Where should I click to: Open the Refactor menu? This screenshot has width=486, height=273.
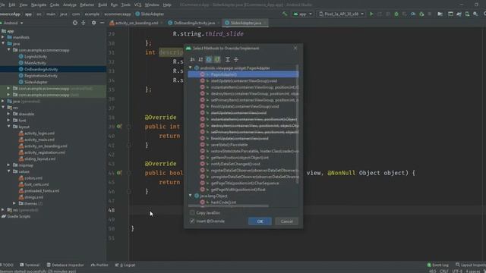87,5
